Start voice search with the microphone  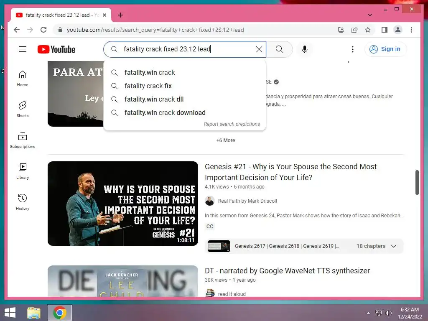point(305,49)
